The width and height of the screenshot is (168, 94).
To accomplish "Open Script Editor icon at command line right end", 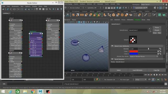I will (166, 84).
